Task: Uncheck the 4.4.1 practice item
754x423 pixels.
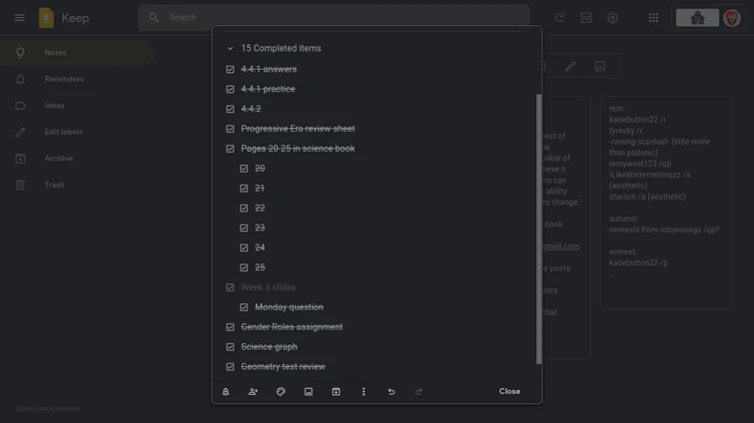Action: point(231,90)
